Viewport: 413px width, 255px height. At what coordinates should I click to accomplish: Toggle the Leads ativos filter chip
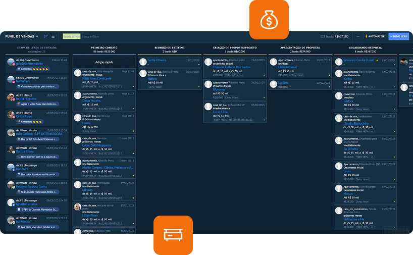click(x=71, y=36)
